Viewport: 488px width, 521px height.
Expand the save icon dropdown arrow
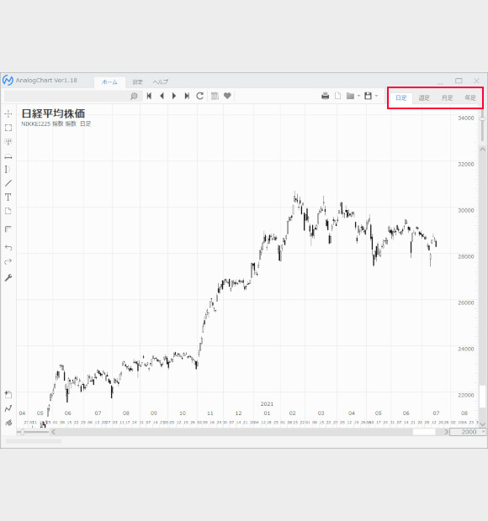(376, 96)
